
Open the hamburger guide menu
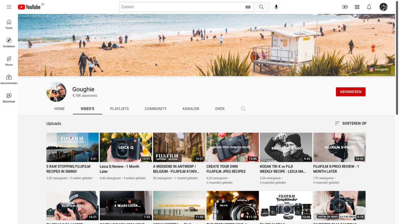click(x=9, y=7)
